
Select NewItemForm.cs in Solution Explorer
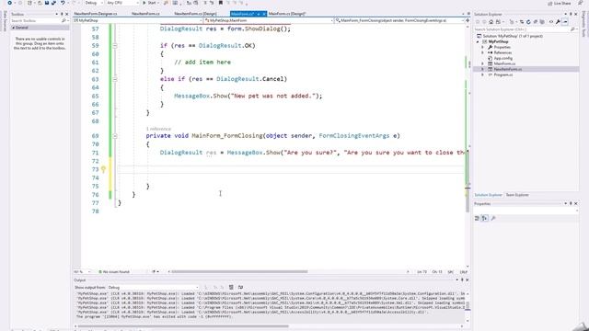point(507,69)
